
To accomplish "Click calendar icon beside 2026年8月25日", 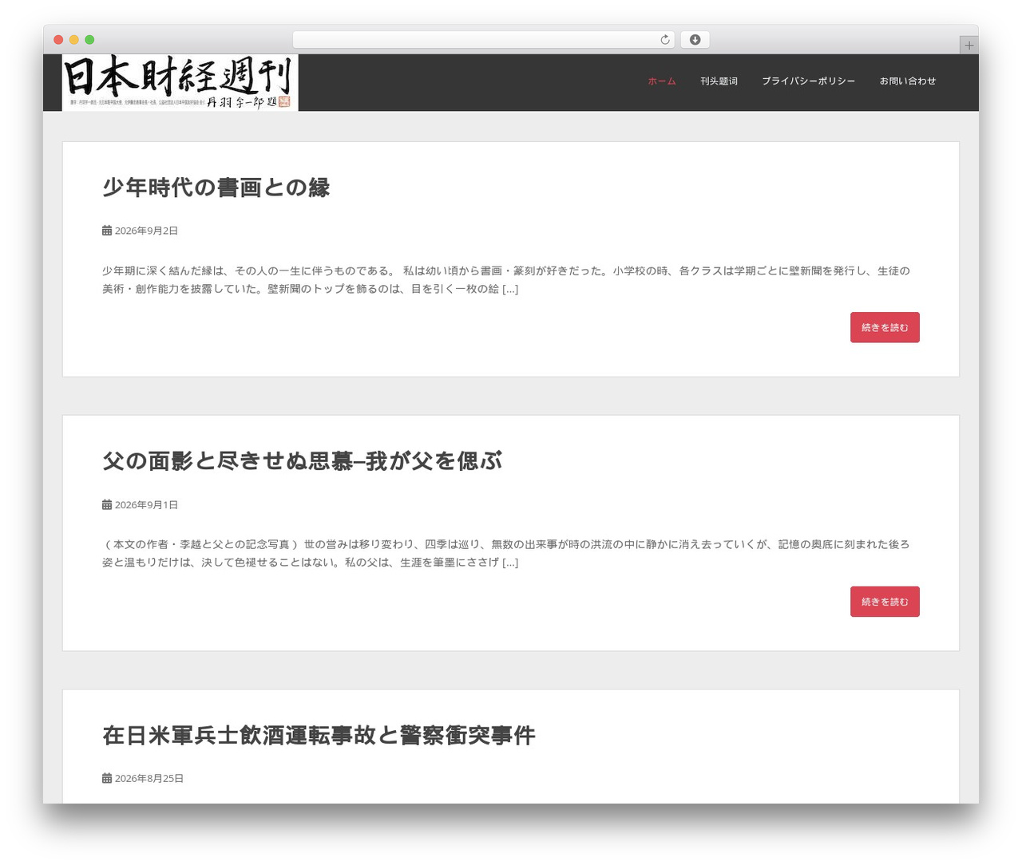I will point(107,778).
